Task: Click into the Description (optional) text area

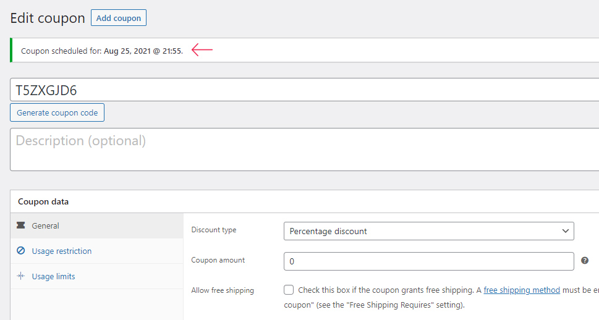Action: 303,149
